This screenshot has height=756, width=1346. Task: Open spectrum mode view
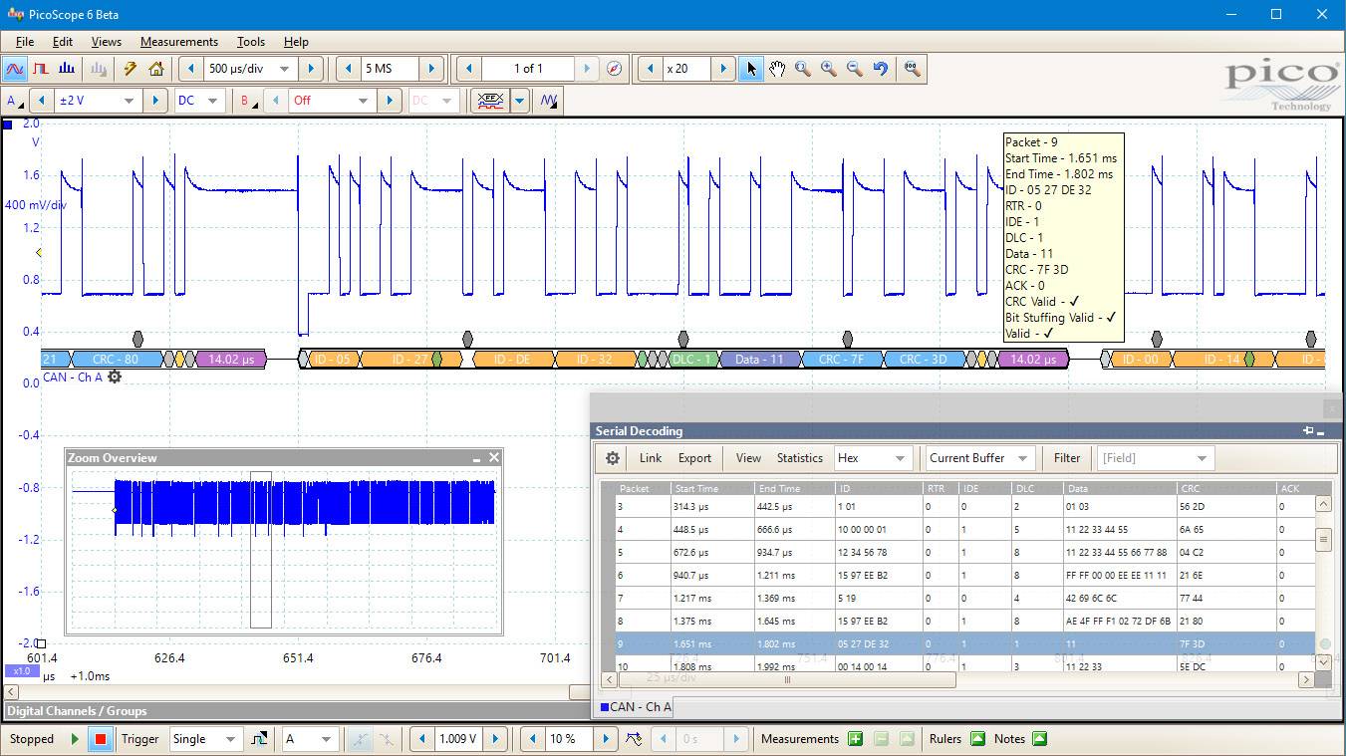click(65, 69)
